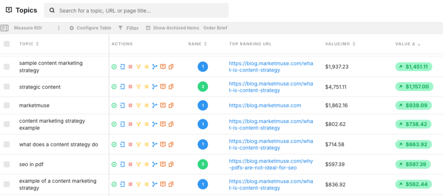Check the 'example of a content marketing strategy' checkbox
The height and width of the screenshot is (196, 443).
(x=6, y=184)
